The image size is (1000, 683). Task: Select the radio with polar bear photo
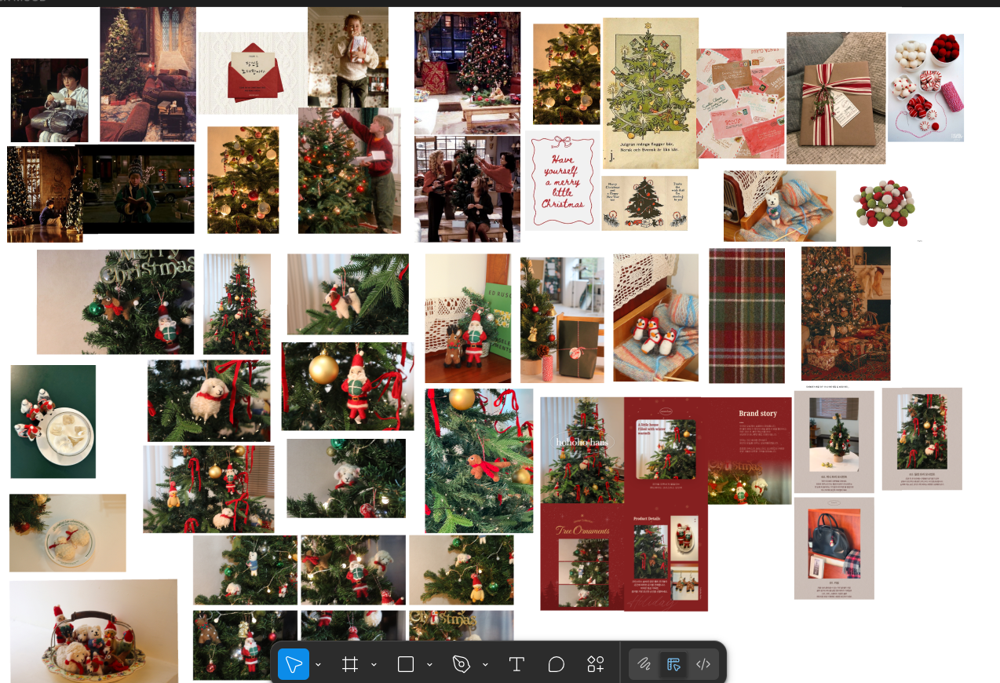pyautogui.click(x=779, y=206)
